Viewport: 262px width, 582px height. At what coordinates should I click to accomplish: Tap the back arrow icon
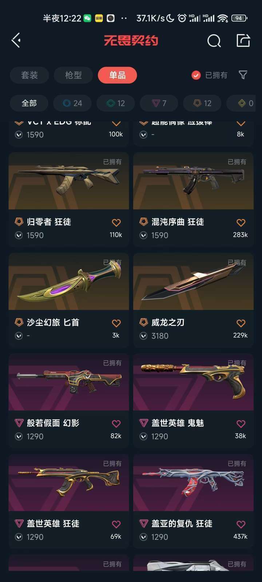pyautogui.click(x=16, y=40)
